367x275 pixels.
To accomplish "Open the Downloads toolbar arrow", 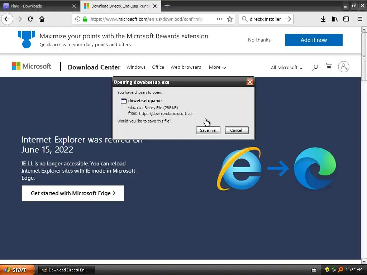I will point(323,19).
